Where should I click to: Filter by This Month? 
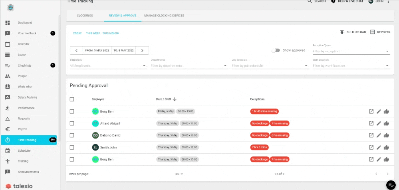(111, 33)
